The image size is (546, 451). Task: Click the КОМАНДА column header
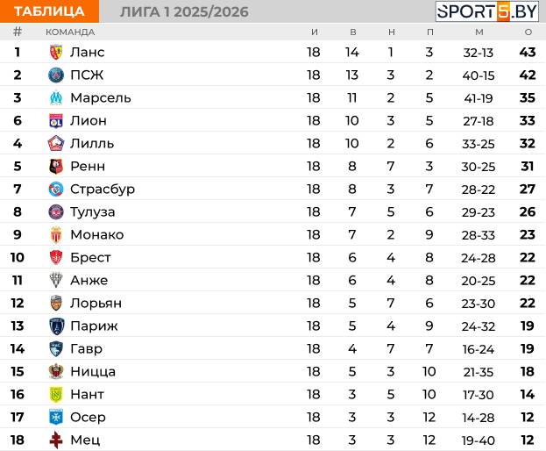pyautogui.click(x=70, y=32)
